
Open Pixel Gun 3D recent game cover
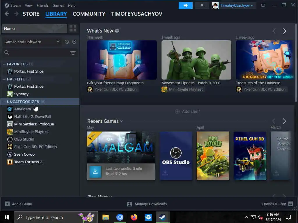pos(250,156)
